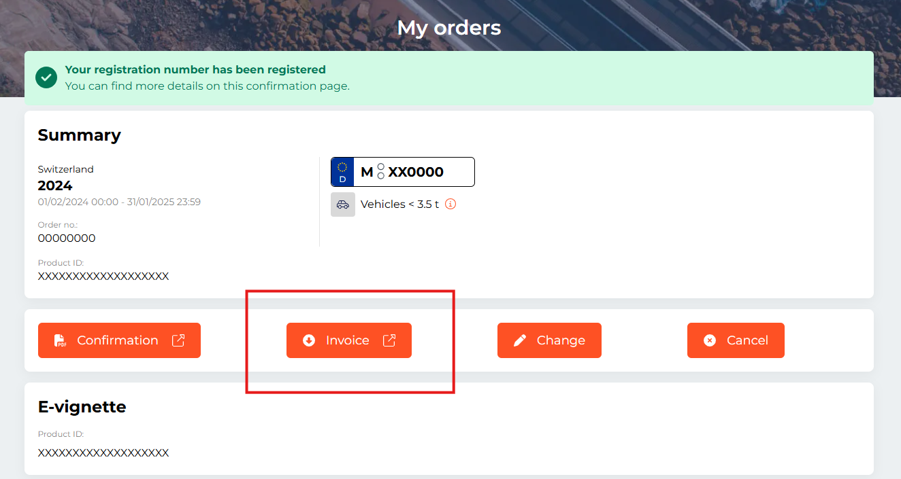Click the PDF icon on Confirmation button
The height and width of the screenshot is (479, 901).
pos(59,340)
